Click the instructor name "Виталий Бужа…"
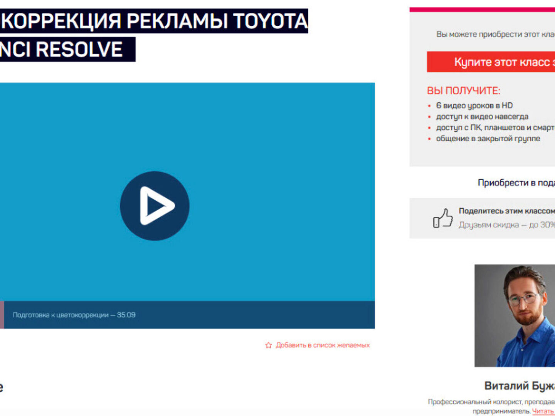Screen dimensions: 555x416 pos(519,386)
